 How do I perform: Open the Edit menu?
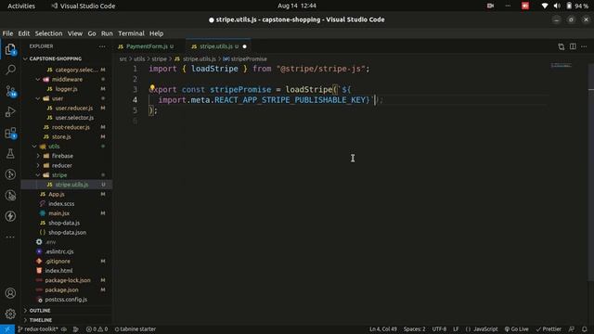[x=24, y=33]
